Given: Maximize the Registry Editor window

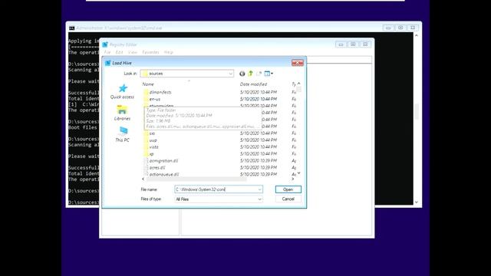Looking at the screenshot, I should click(x=353, y=44).
